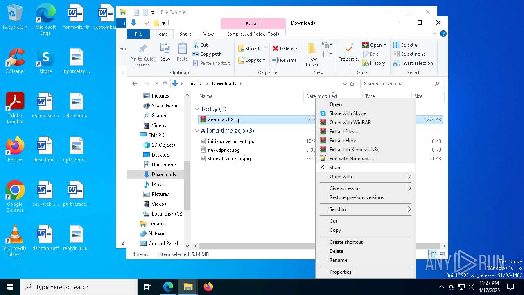Choose Extract Here

pyautogui.click(x=365, y=141)
